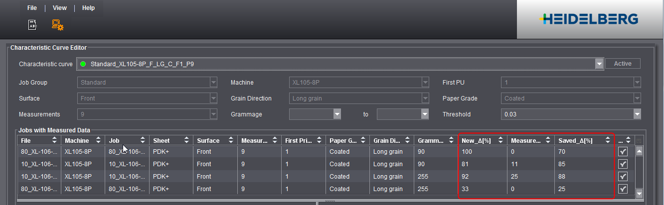This screenshot has height=205, width=664.
Task: Open the Characteristic curve dropdown
Action: (x=599, y=64)
